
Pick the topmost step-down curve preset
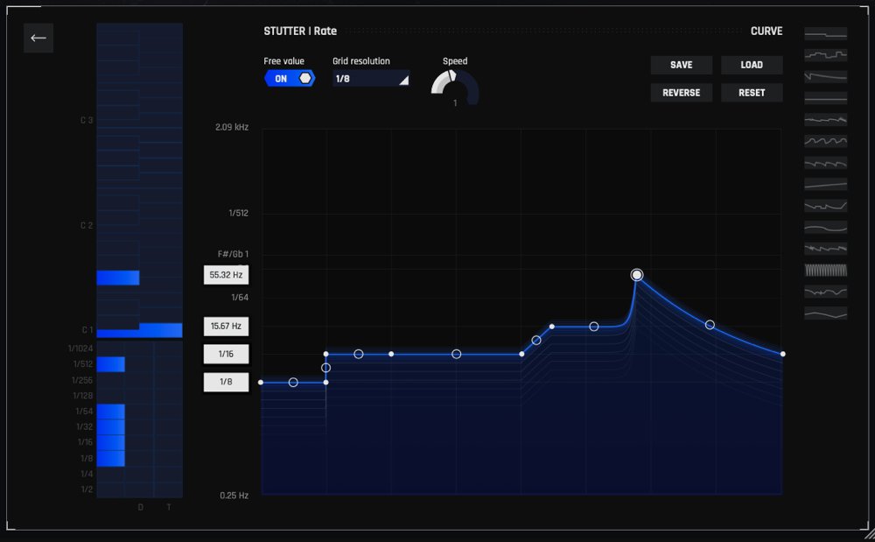click(x=825, y=34)
